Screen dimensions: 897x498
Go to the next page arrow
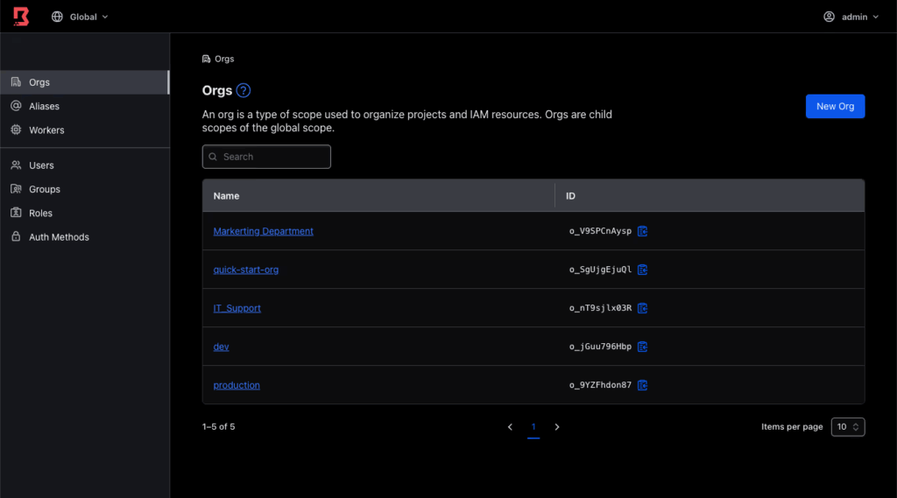(x=557, y=427)
